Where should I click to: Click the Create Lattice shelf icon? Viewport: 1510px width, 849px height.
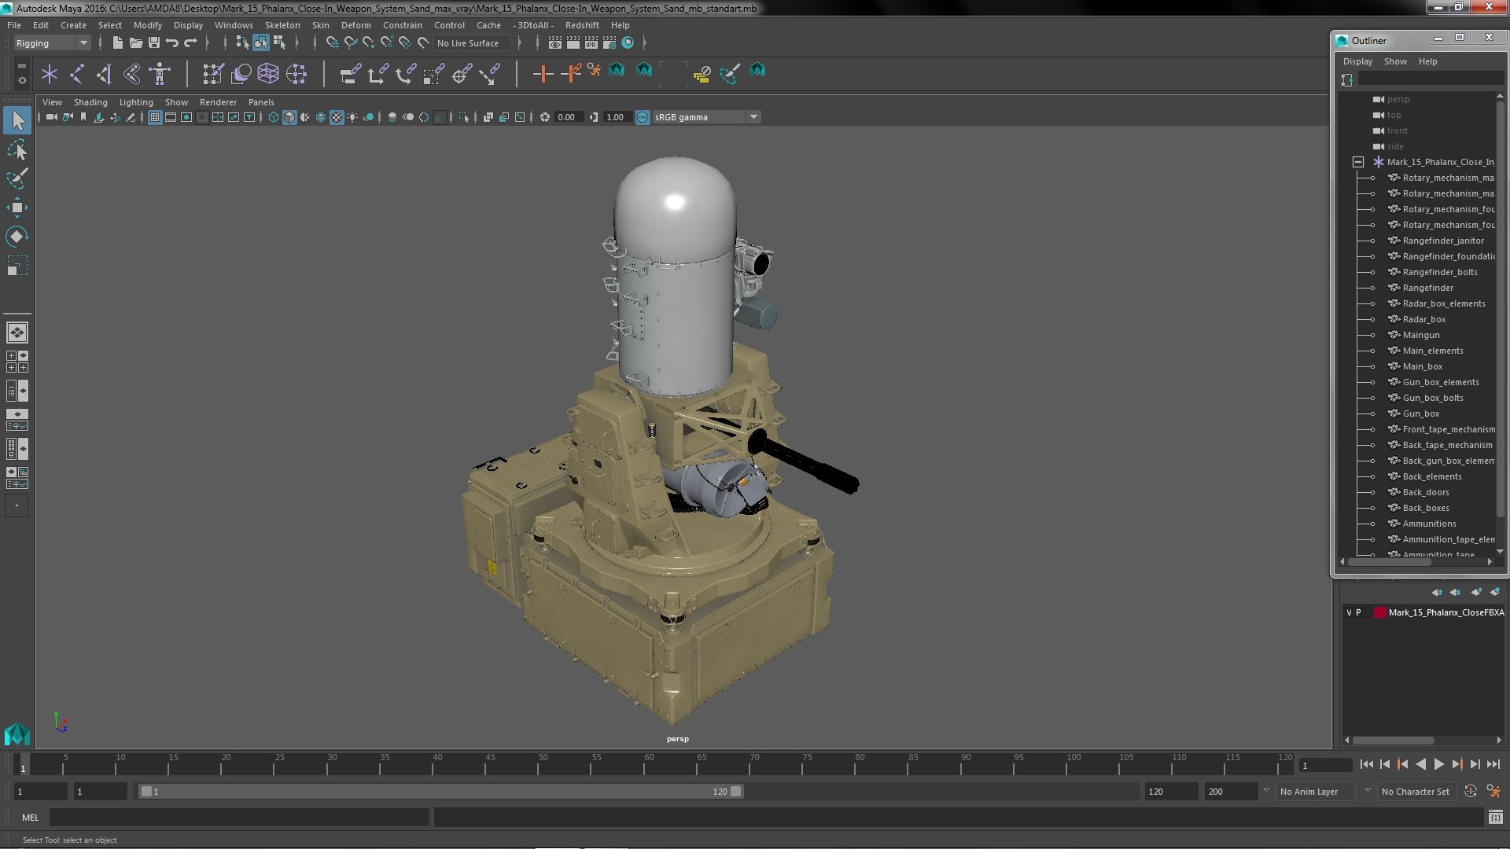pos(268,74)
